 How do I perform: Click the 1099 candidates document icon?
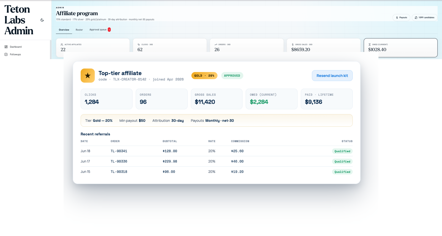click(x=416, y=18)
